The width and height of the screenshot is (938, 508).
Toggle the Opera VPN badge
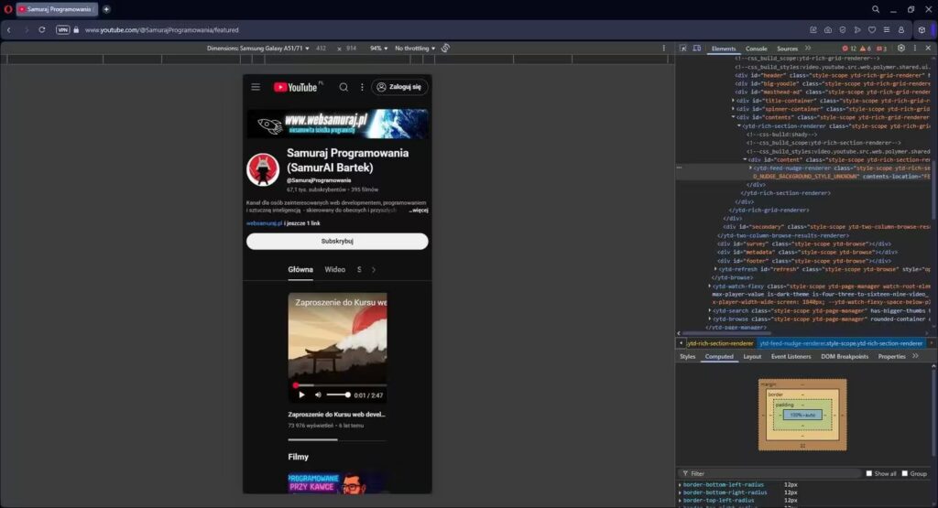click(63, 30)
